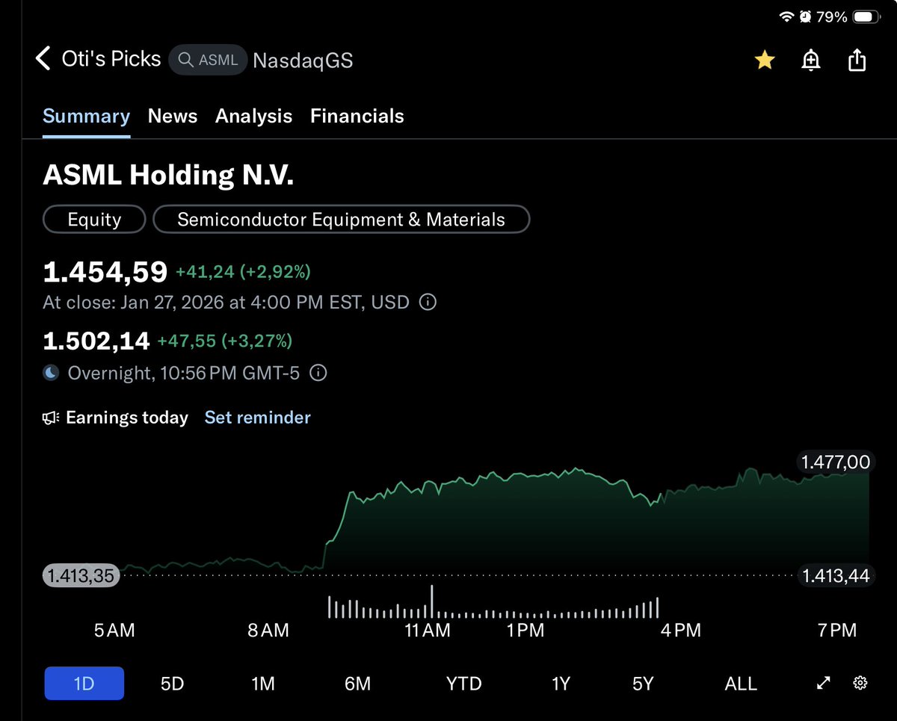Open the ASML symbol search field
The width and height of the screenshot is (897, 721).
pyautogui.click(x=208, y=60)
